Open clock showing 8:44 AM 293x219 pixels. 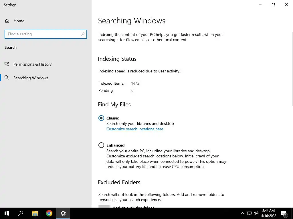tap(268, 213)
